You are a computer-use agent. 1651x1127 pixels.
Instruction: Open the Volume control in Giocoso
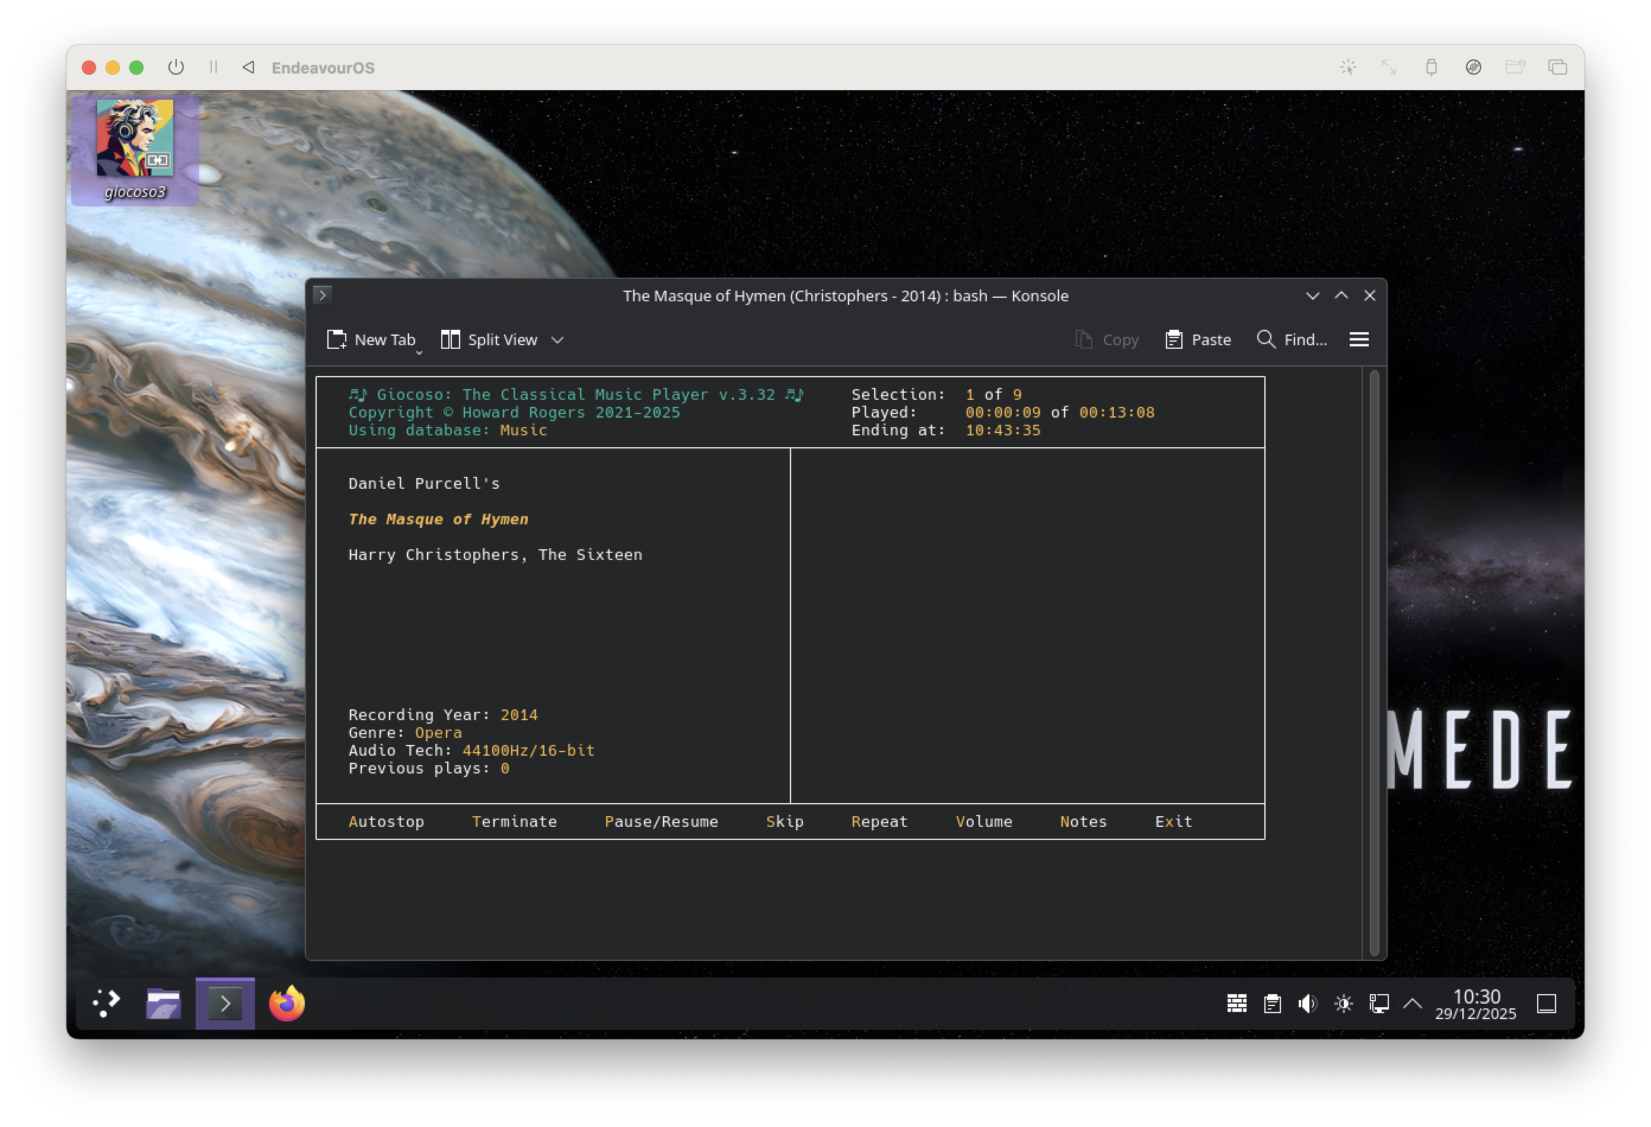(x=984, y=822)
